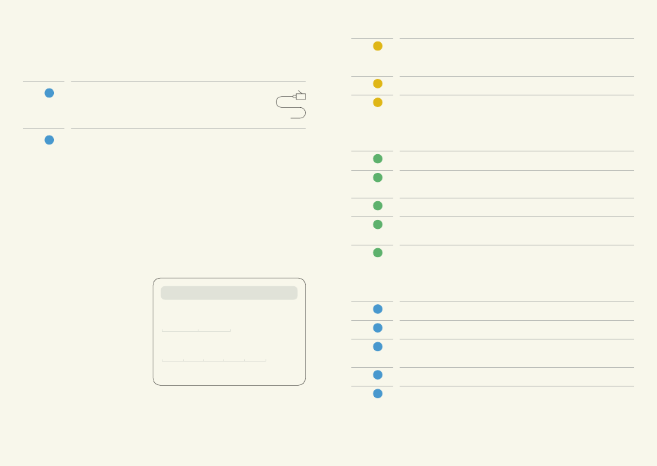Image resolution: width=657 pixels, height=466 pixels.
Task: Click the third yellow dot in the right column
Action: pos(378,102)
